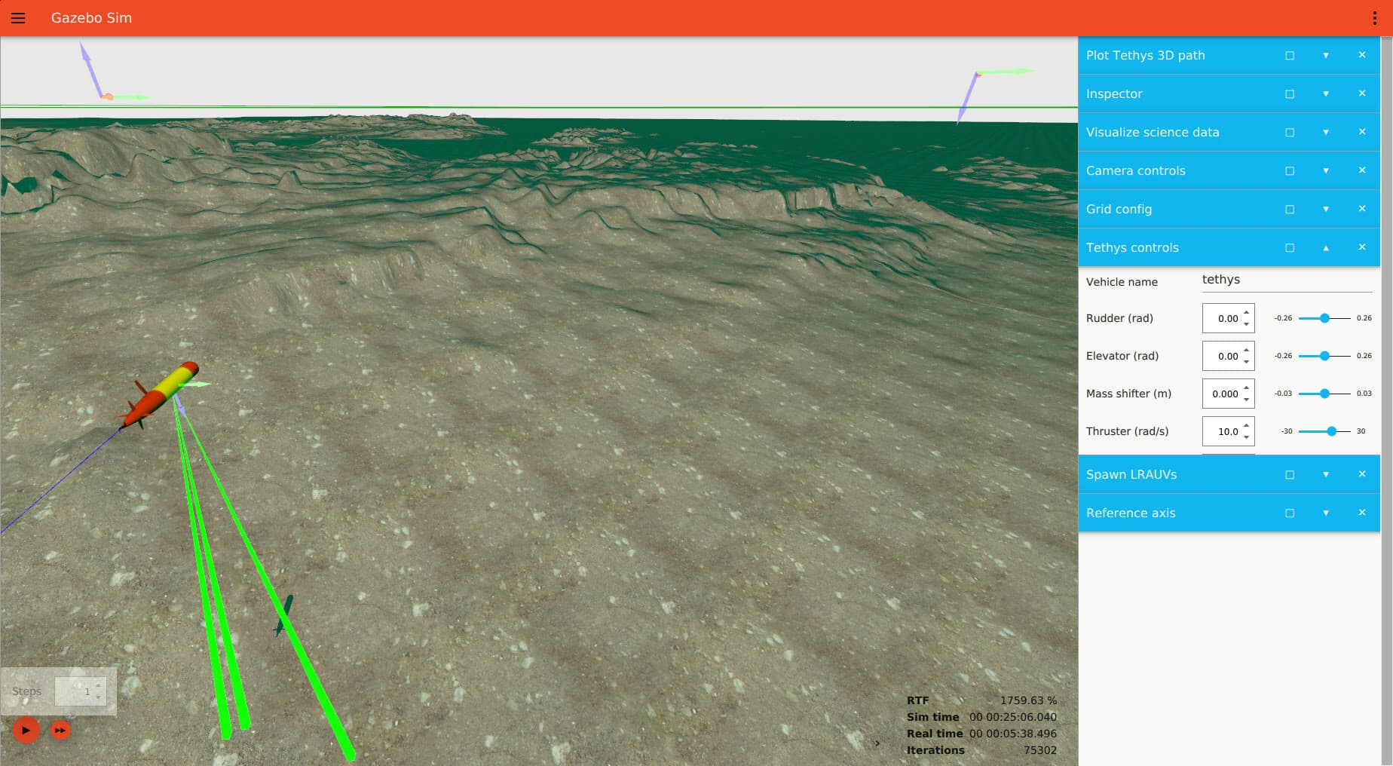Float the Spawn LRAUVs panel
Screen dimensions: 1393x766
1290,474
